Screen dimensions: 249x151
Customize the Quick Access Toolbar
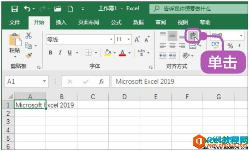[x=83, y=9]
